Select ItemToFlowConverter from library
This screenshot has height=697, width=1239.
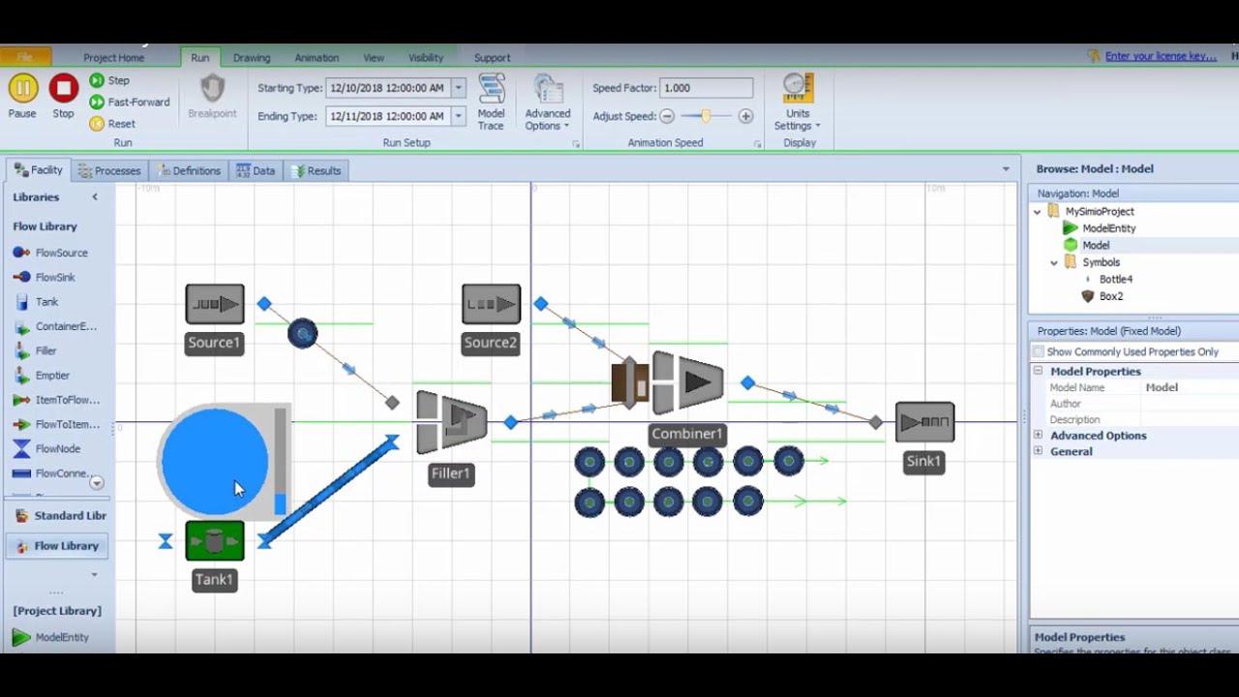[56, 400]
